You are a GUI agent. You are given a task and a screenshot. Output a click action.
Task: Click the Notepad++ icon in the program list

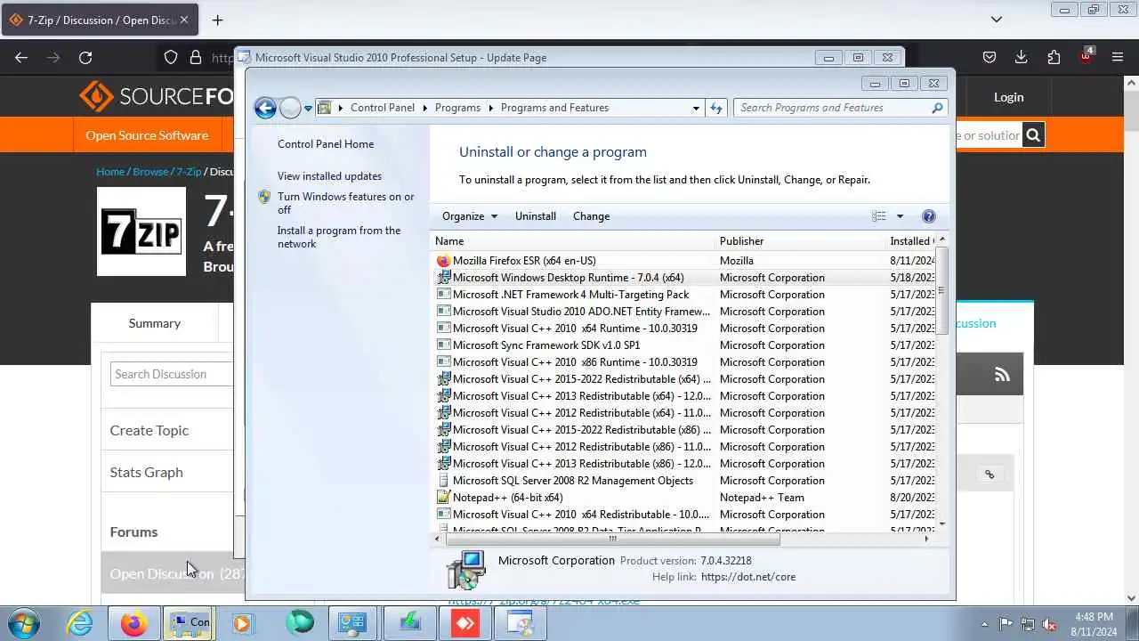(443, 498)
